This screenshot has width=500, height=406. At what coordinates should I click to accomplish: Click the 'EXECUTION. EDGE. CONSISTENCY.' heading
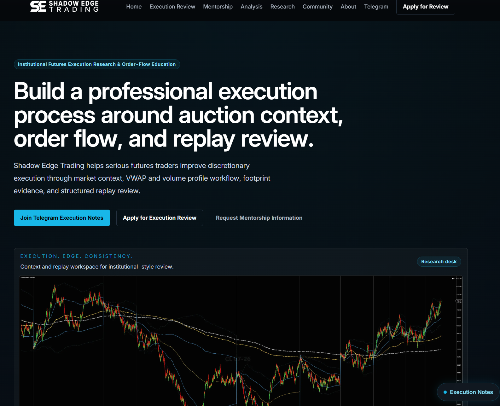77,256
